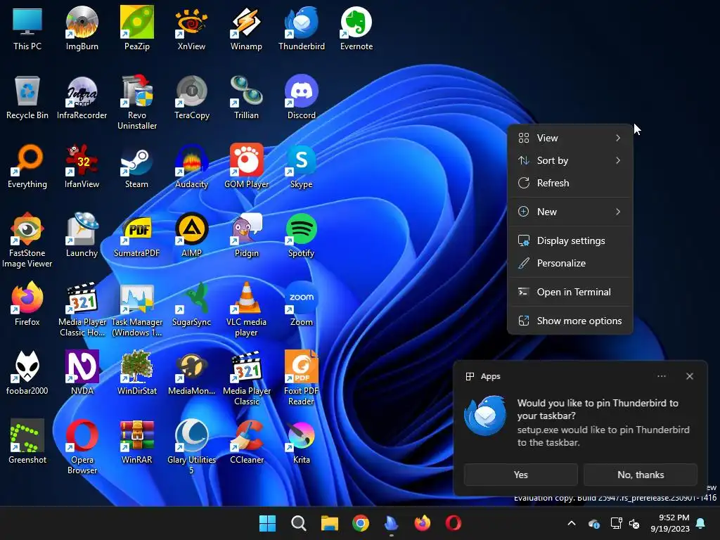720x540 pixels.
Task: Select the Firefox desktop icon
Action: (27, 304)
